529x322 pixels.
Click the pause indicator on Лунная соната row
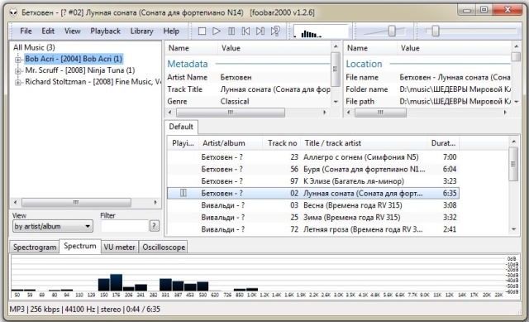pyautogui.click(x=183, y=193)
